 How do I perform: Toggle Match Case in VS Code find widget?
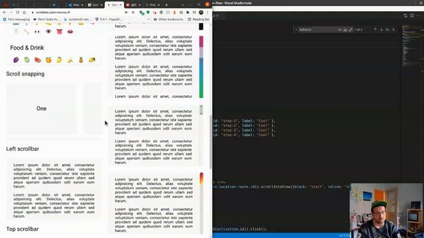[340, 30]
